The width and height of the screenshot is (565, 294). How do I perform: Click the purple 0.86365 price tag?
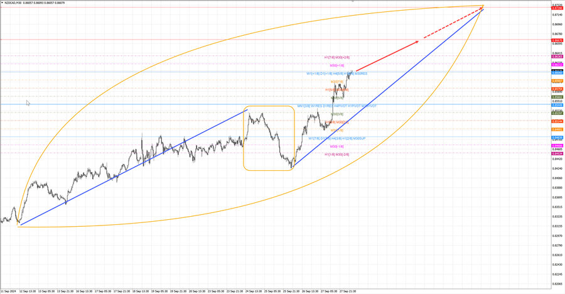click(x=558, y=57)
